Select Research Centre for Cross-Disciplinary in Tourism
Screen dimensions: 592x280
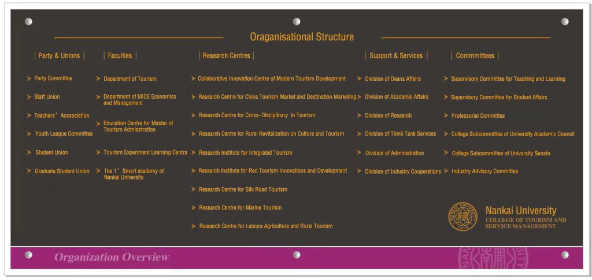coord(257,115)
